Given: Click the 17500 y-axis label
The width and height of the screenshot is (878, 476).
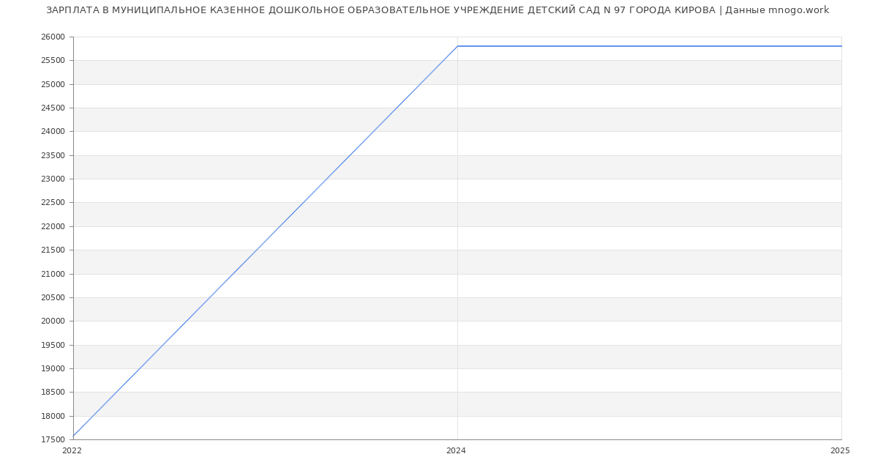Looking at the screenshot, I should [53, 440].
